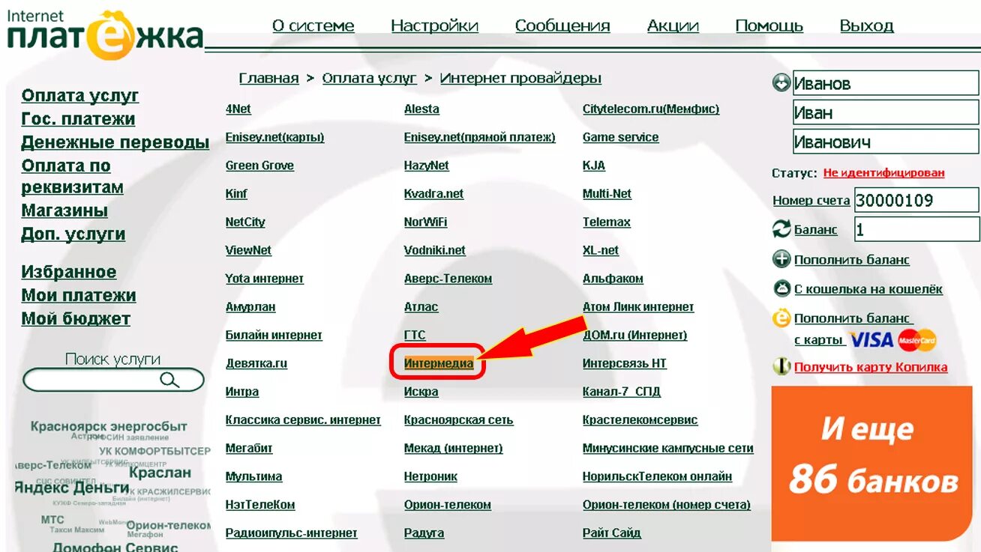Click the Номер счета link

click(x=811, y=200)
